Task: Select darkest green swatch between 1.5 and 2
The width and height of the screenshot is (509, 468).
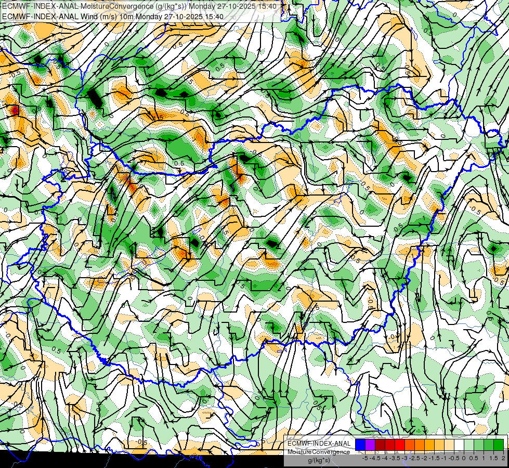Action: click(499, 445)
